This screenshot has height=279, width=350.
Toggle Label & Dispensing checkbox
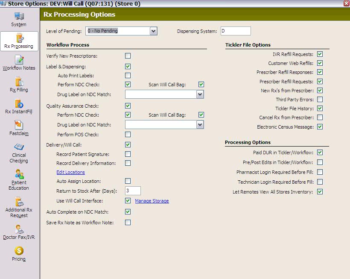128,66
